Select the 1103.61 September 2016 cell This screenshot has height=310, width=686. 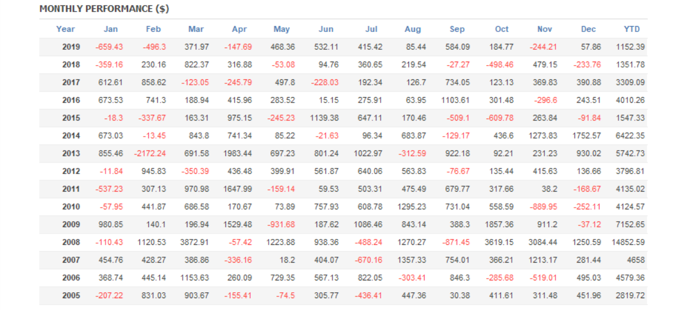click(455, 100)
